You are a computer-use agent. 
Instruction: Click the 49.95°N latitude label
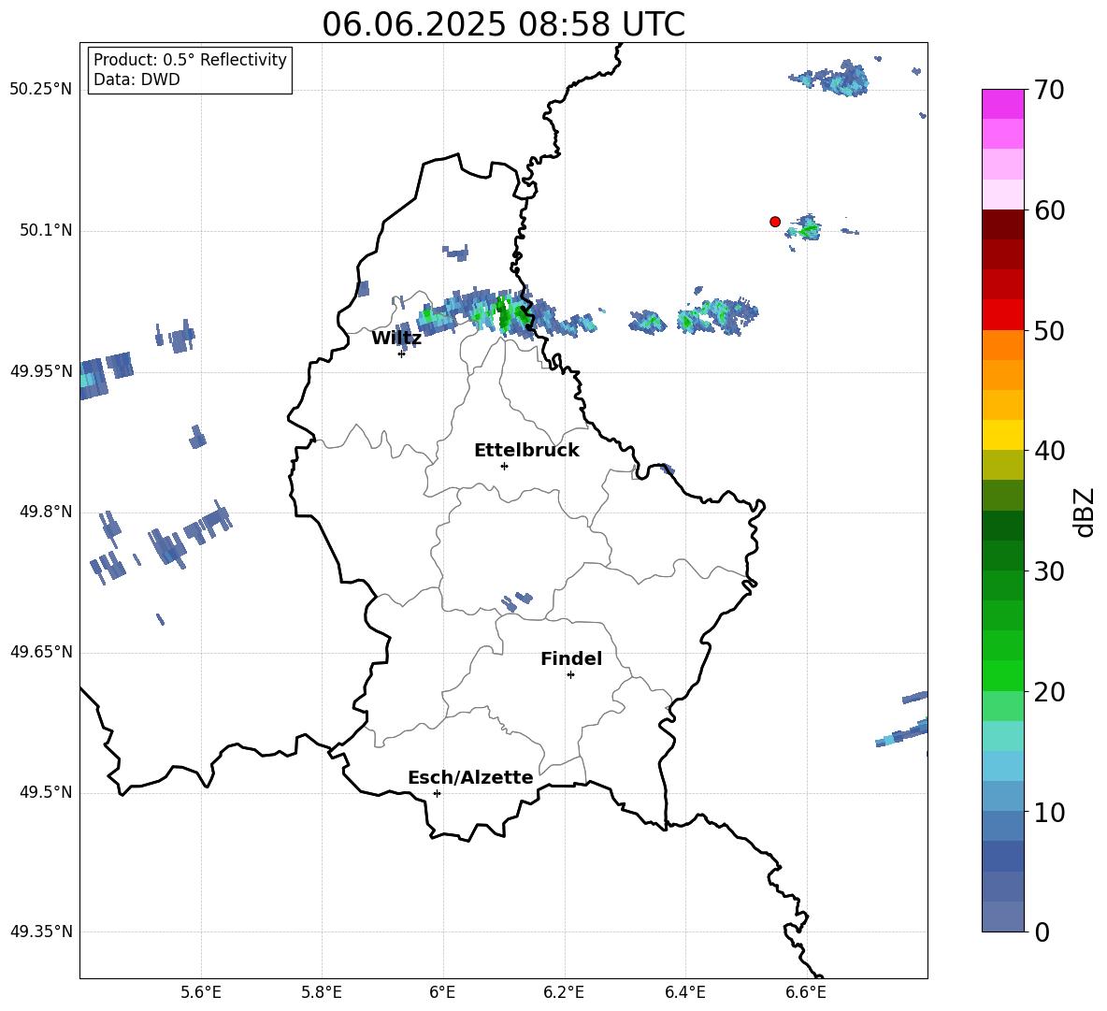pyautogui.click(x=41, y=370)
